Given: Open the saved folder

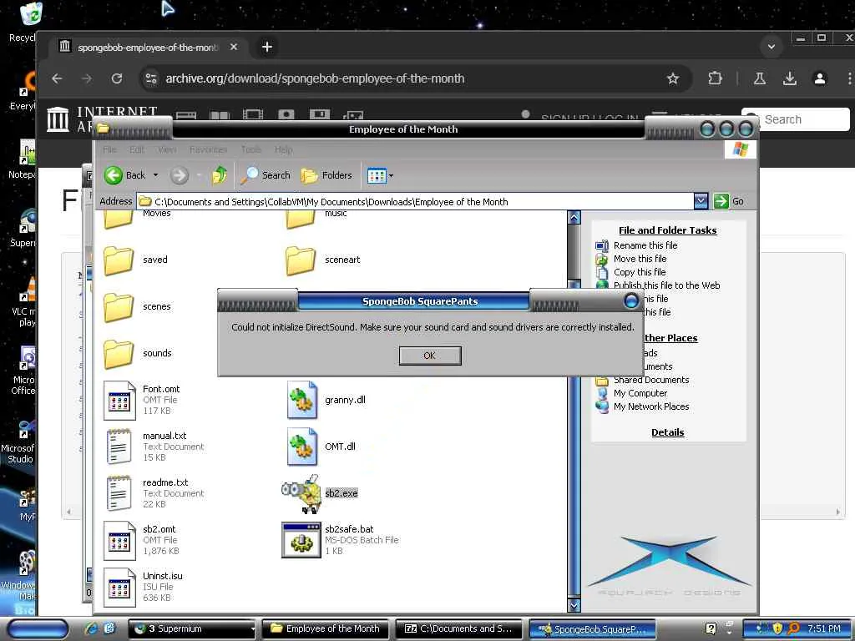Looking at the screenshot, I should 119,260.
